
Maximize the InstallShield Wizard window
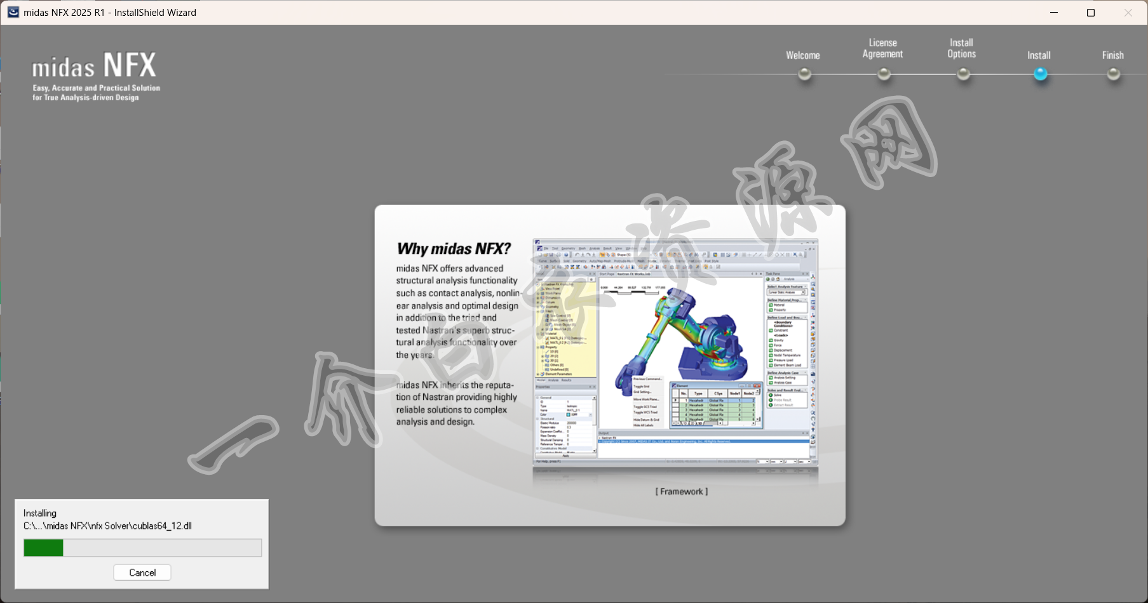[x=1091, y=12]
